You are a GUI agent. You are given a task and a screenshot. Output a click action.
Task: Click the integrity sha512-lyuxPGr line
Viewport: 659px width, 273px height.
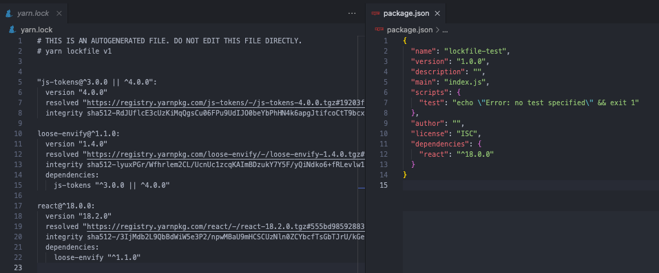(x=205, y=164)
